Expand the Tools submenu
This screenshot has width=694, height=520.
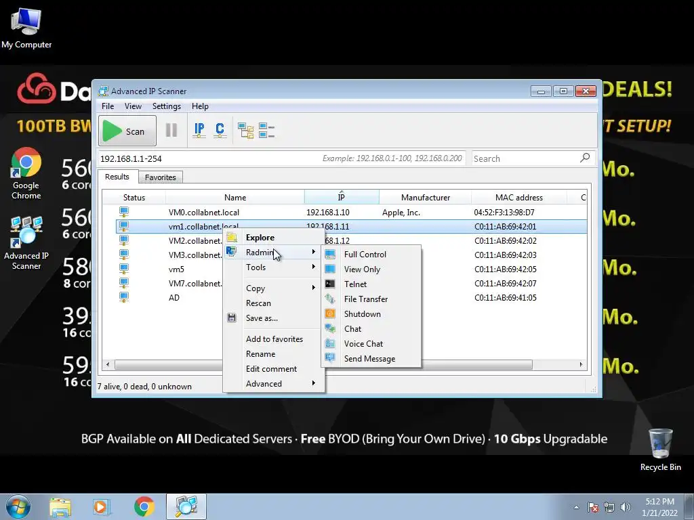tap(274, 267)
